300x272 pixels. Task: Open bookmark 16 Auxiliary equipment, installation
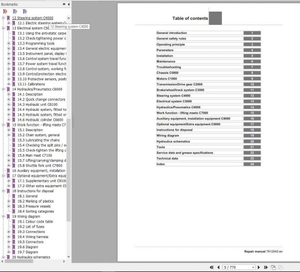[x=38, y=171]
